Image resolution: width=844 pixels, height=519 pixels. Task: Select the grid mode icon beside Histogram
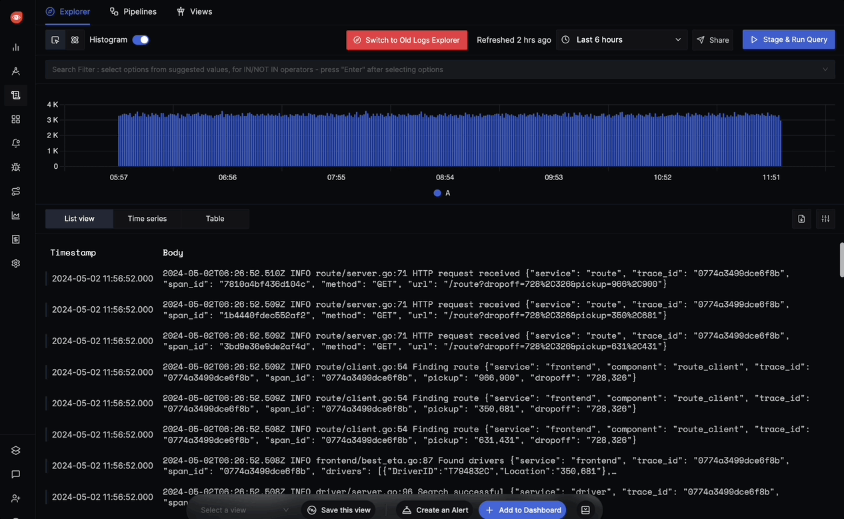75,40
